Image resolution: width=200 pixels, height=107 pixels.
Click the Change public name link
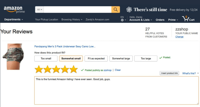179,37
